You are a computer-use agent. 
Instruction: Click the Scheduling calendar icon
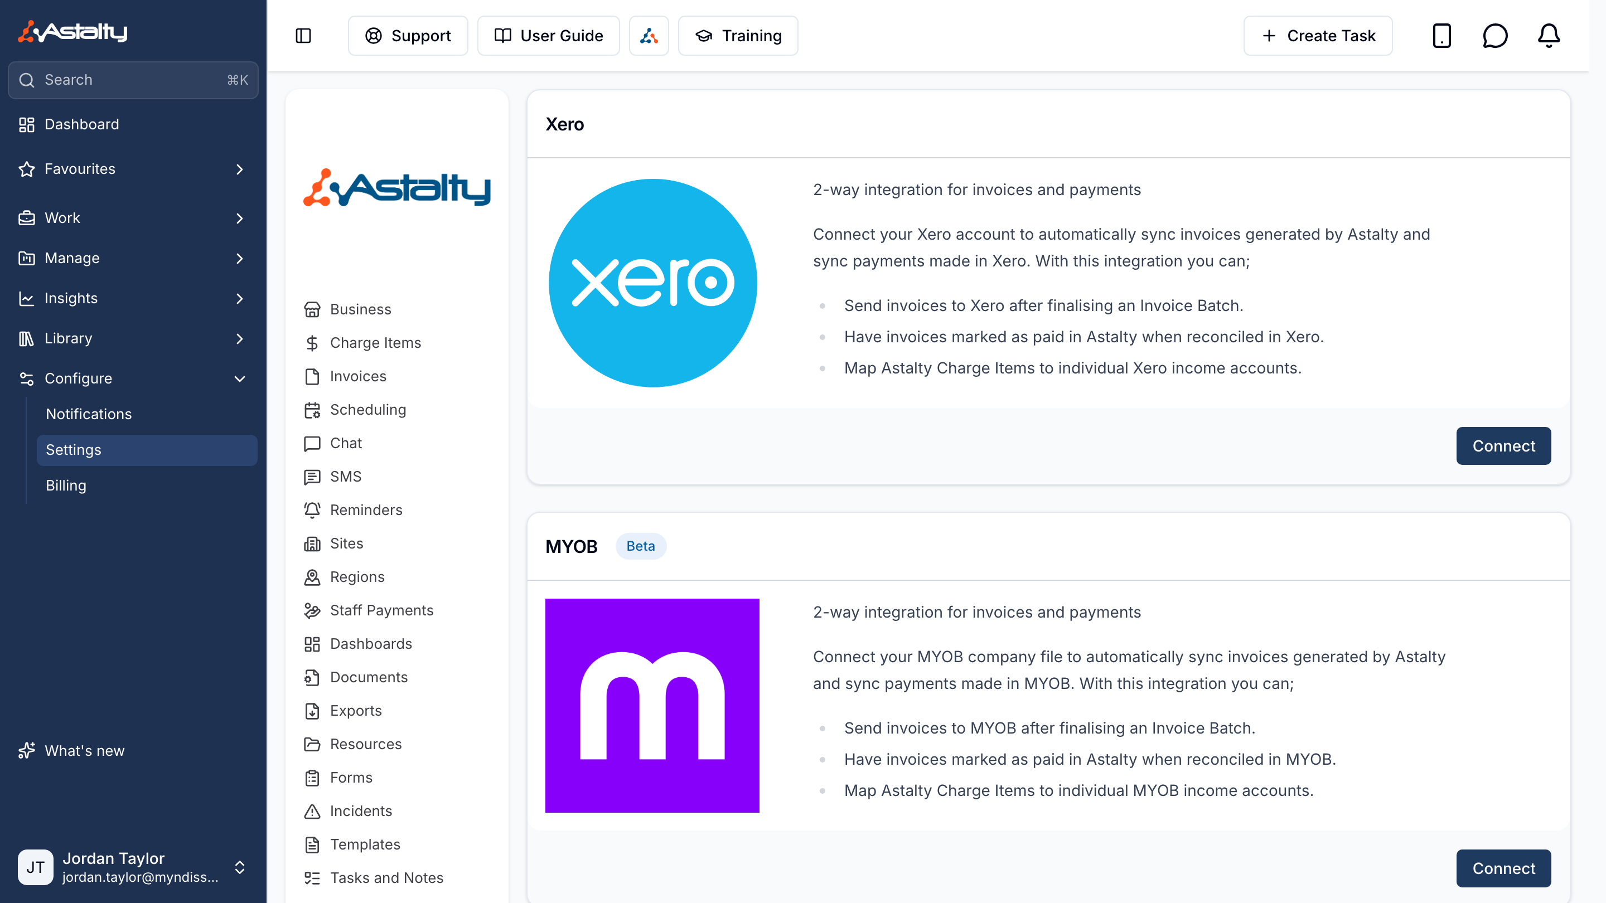click(312, 410)
